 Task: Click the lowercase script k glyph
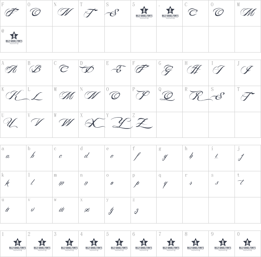tap(7, 183)
